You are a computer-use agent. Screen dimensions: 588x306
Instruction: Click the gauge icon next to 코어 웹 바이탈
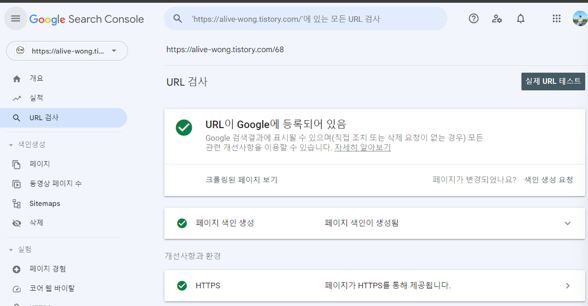point(17,289)
